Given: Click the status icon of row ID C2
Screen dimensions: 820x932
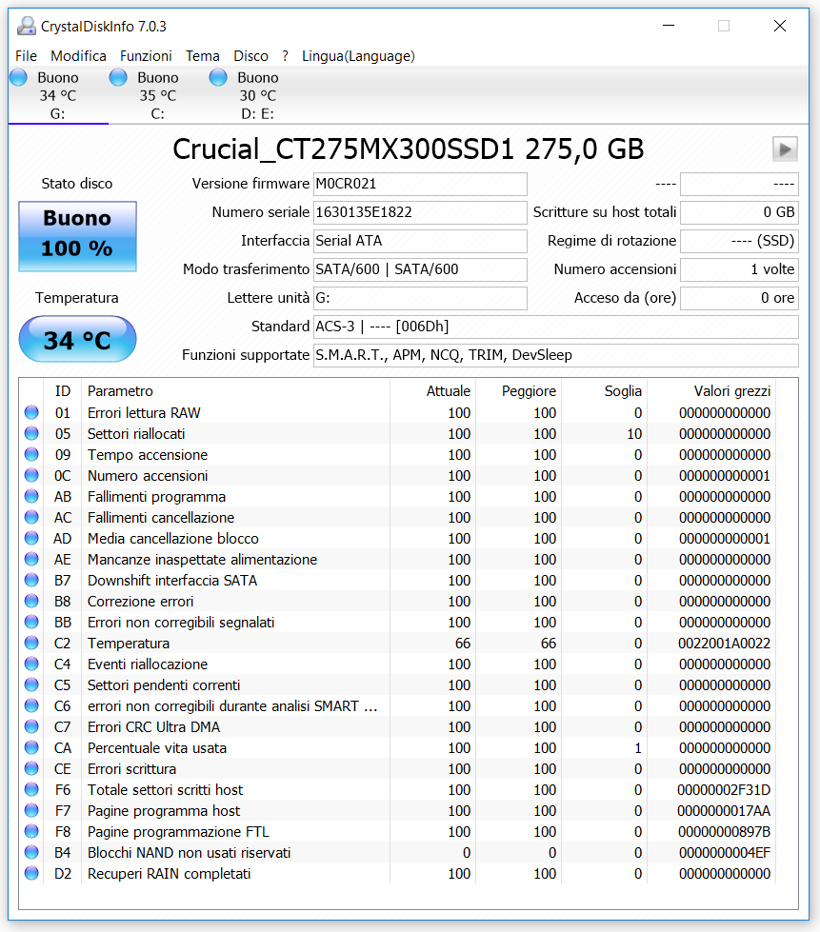Looking at the screenshot, I should click(x=31, y=644).
